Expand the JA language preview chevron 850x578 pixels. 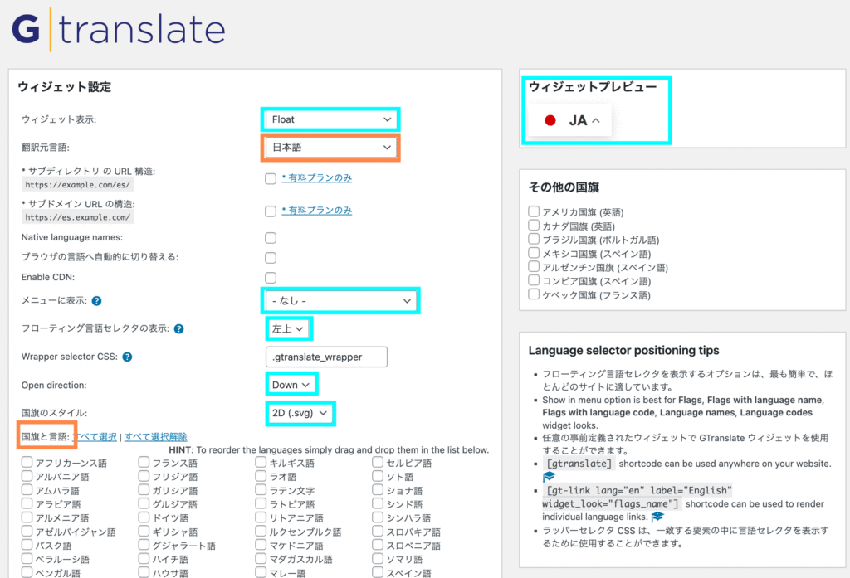(595, 121)
